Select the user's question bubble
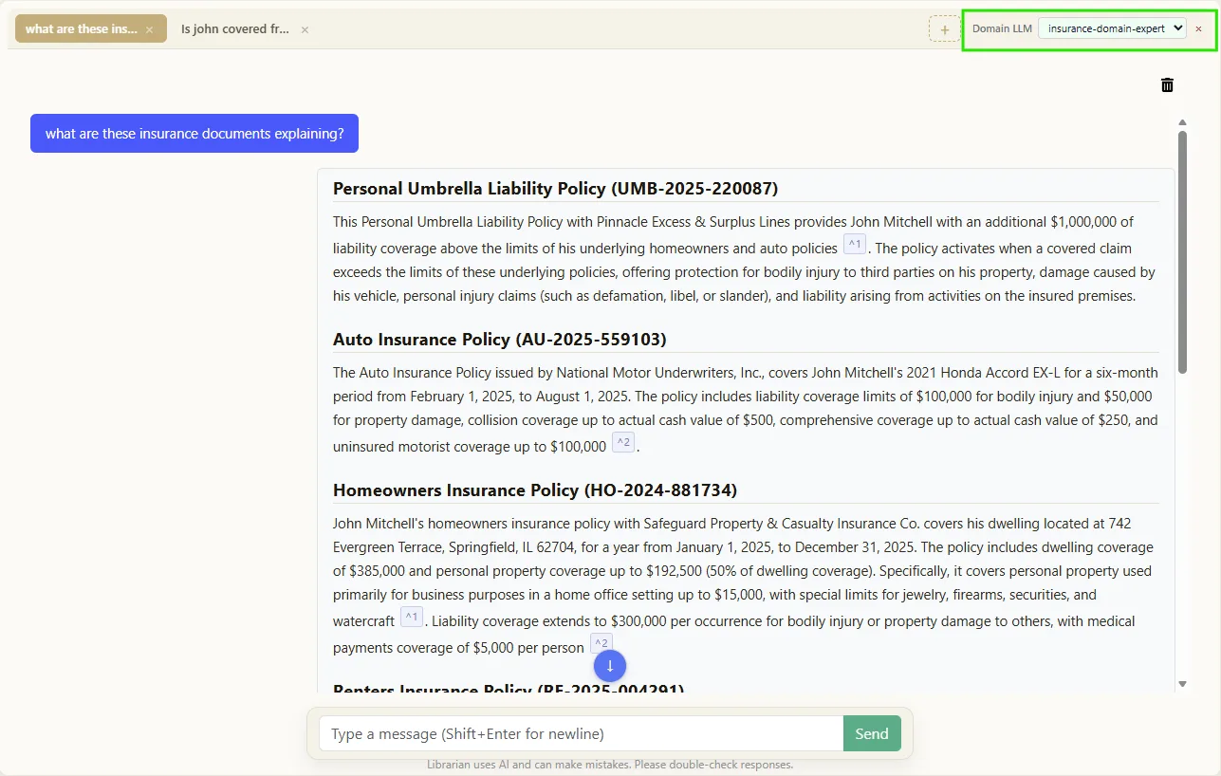1221x776 pixels. pos(194,133)
